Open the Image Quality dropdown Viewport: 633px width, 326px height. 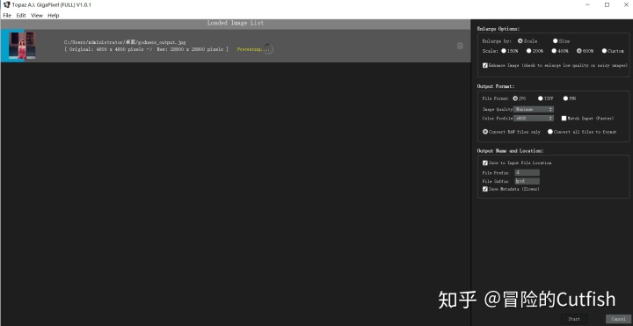[x=534, y=109]
